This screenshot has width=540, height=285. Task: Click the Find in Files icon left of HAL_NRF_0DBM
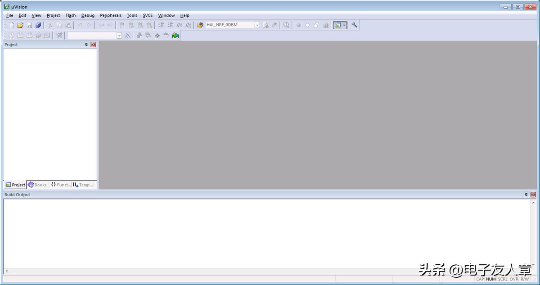tap(200, 25)
